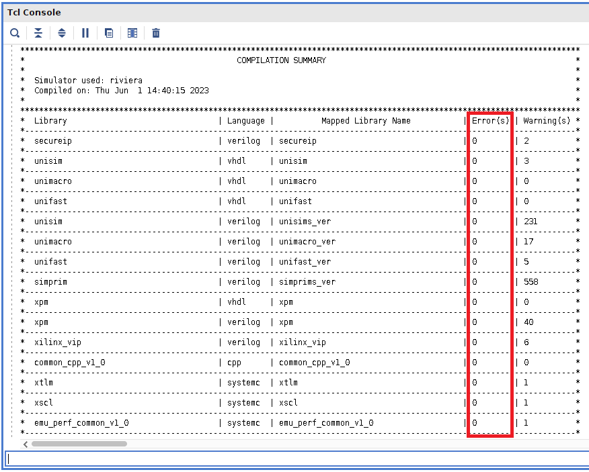
Task: Select the secureip library row text
Action: click(x=52, y=141)
